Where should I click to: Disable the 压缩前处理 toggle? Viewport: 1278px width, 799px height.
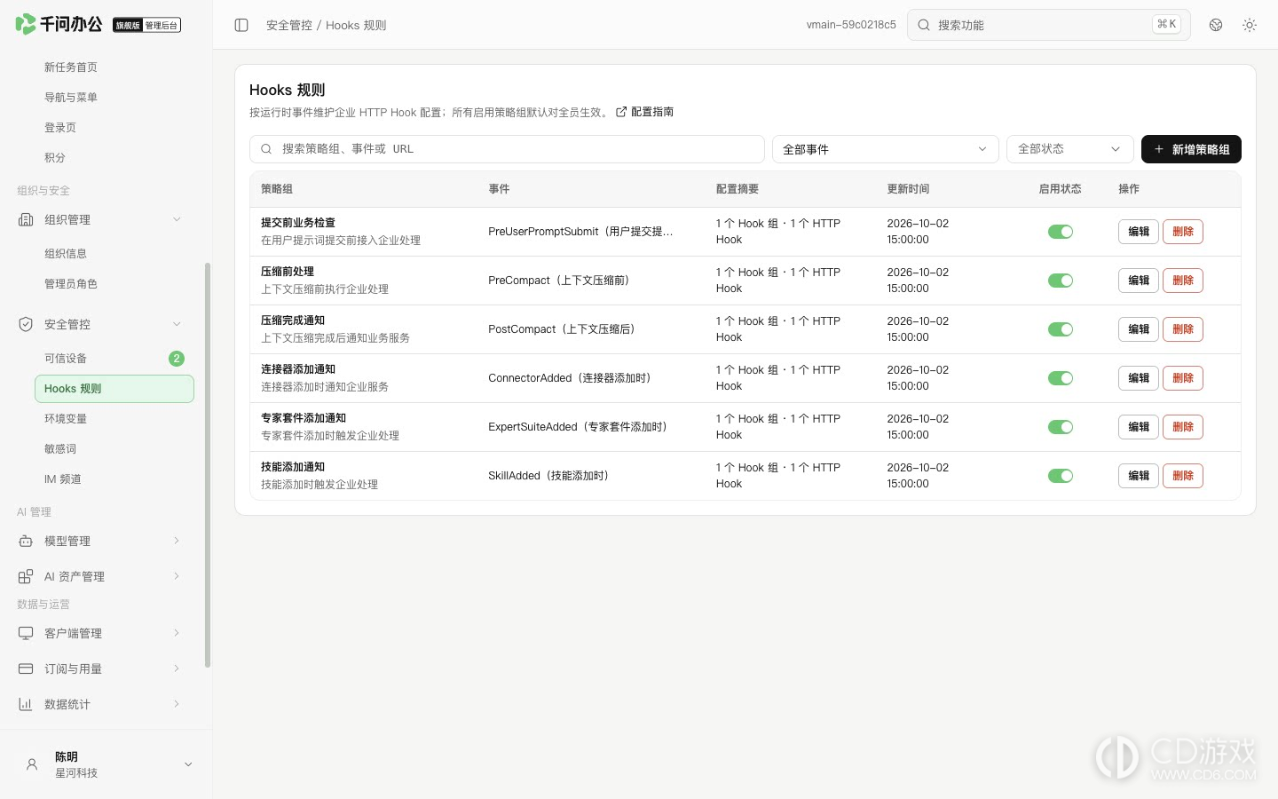coord(1061,281)
